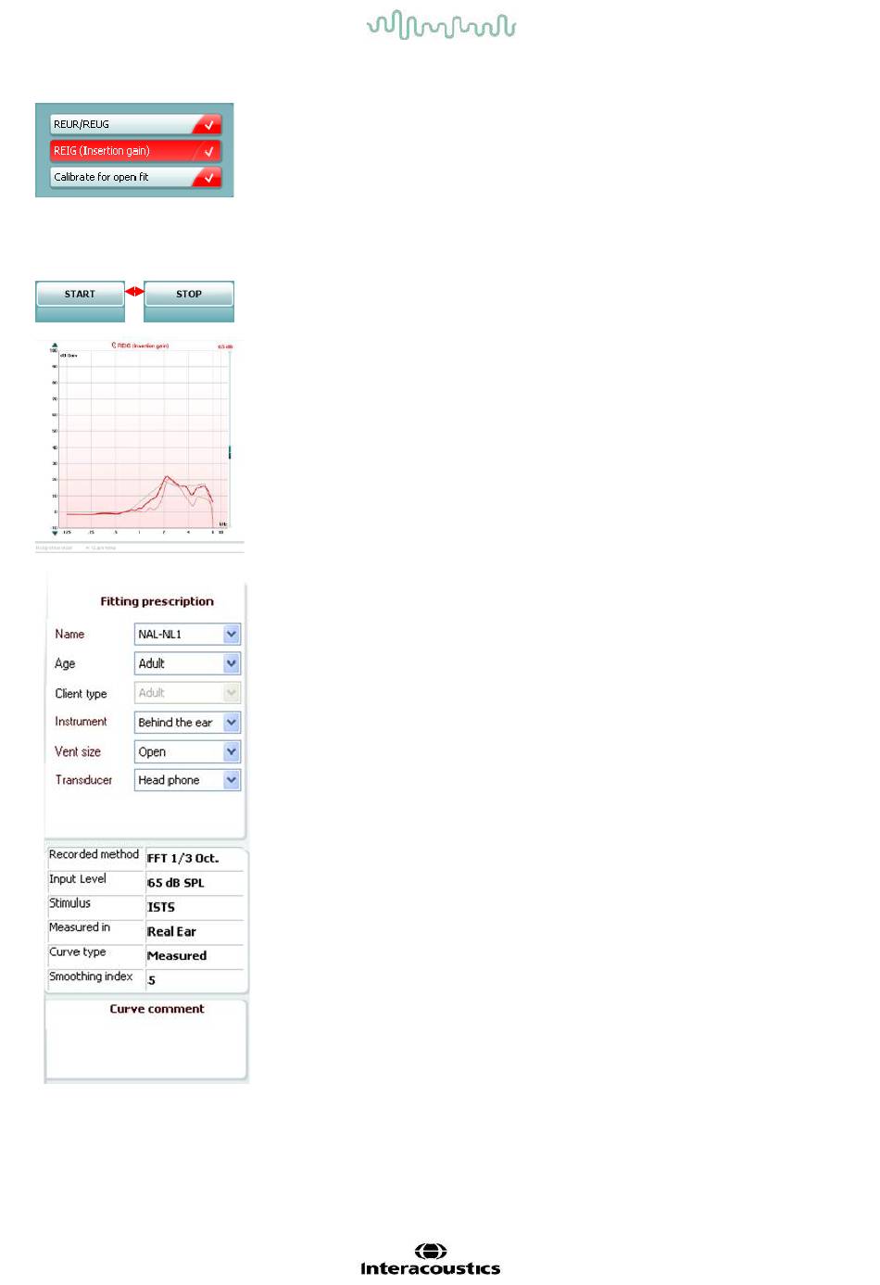Select the REUR/REUG test button
Image resolution: width=880 pixels, height=1285 pixels.
[135, 124]
